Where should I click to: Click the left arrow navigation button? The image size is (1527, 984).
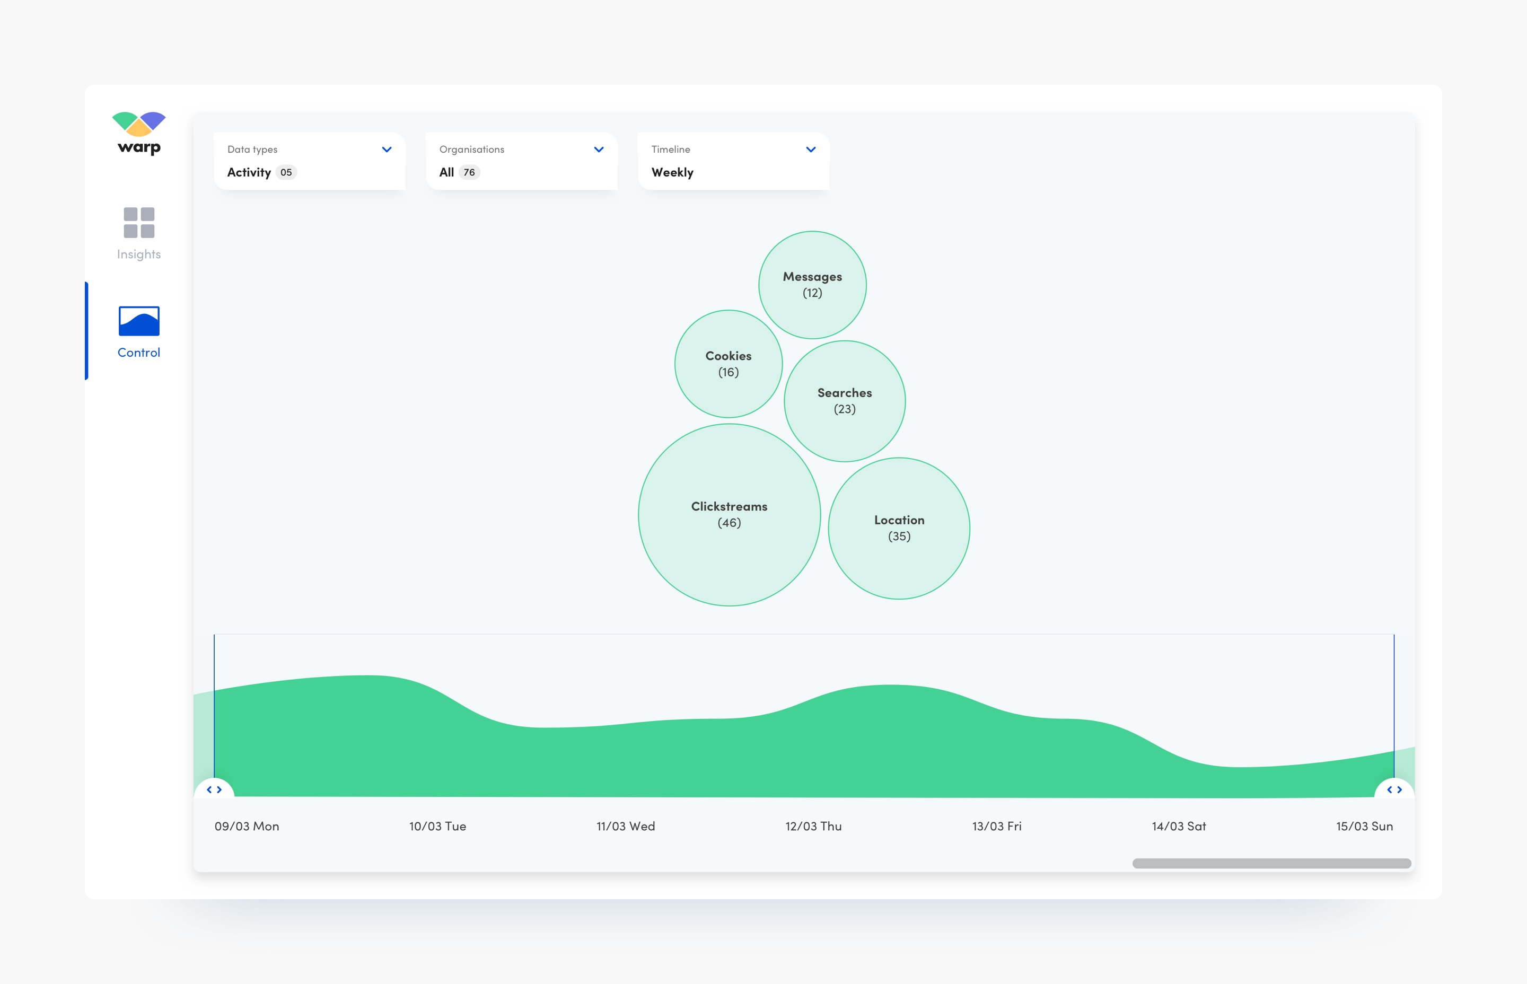tap(209, 789)
